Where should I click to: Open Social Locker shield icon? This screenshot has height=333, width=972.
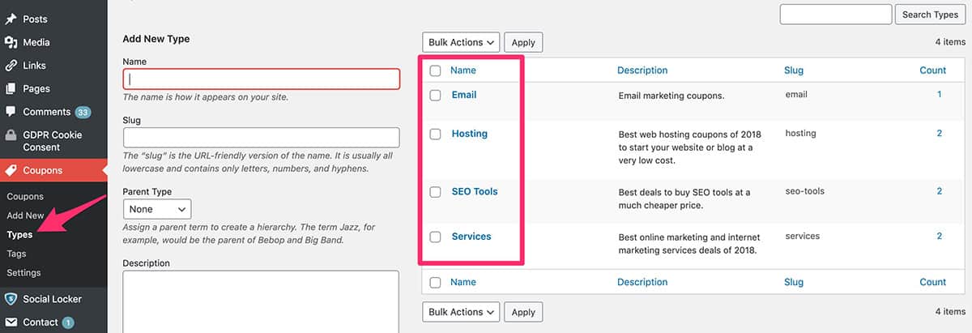pos(11,299)
